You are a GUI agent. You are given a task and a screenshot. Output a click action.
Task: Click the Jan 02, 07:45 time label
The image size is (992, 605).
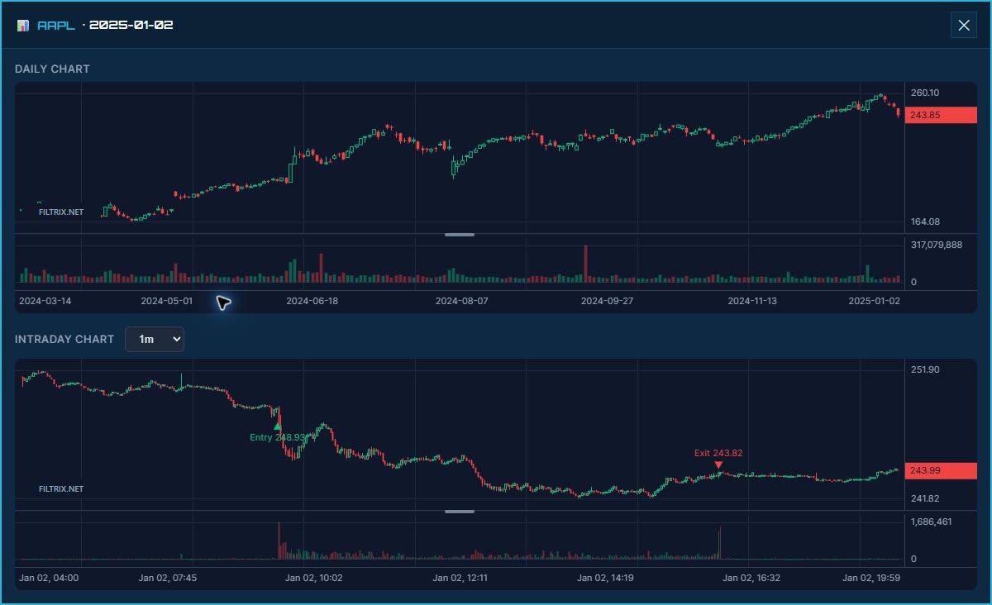click(x=168, y=578)
